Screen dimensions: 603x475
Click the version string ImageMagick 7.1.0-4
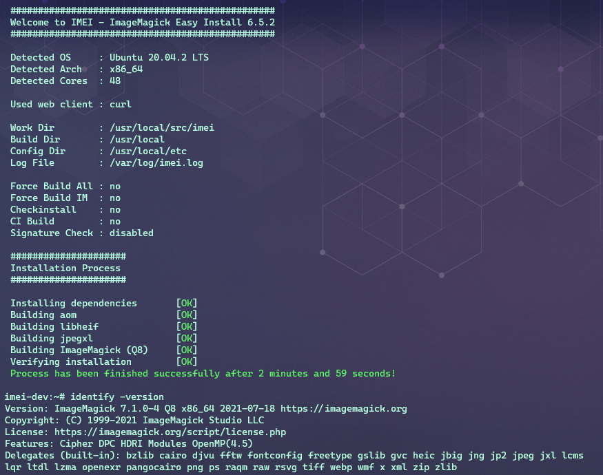point(107,408)
